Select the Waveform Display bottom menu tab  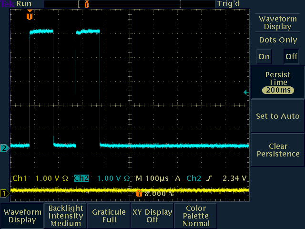coord(22,216)
